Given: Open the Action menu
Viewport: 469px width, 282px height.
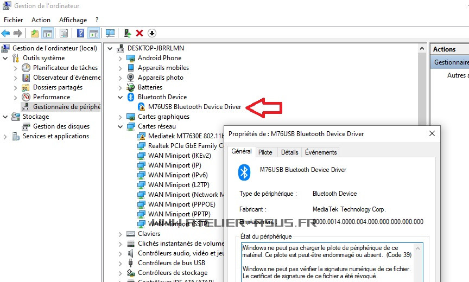Looking at the screenshot, I should coord(41,20).
